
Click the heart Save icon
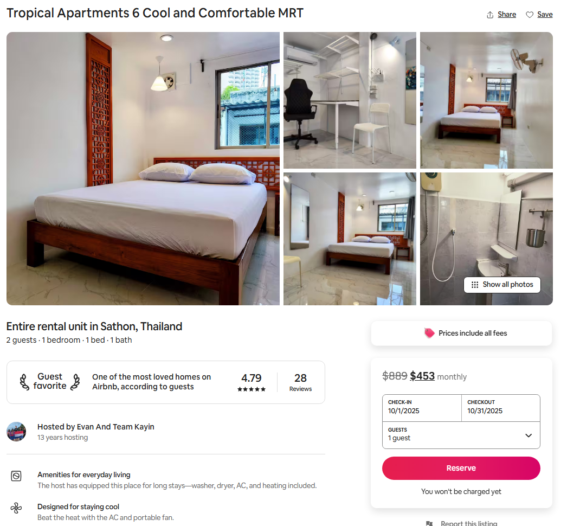530,15
